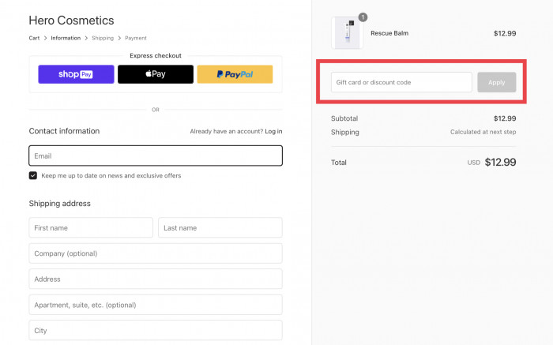The height and width of the screenshot is (345, 553).
Task: Choose Apple Pay express checkout
Action: [x=156, y=74]
